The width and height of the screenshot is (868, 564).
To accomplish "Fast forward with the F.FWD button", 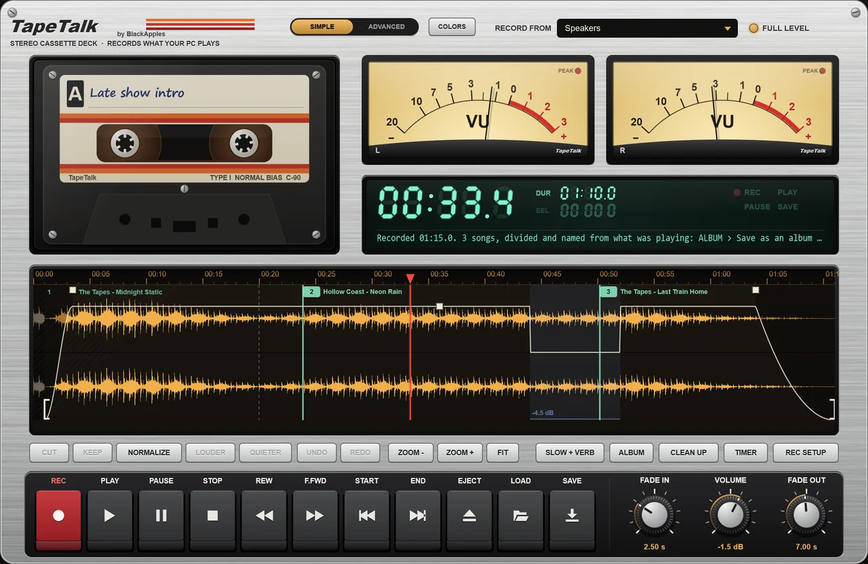I will point(315,519).
